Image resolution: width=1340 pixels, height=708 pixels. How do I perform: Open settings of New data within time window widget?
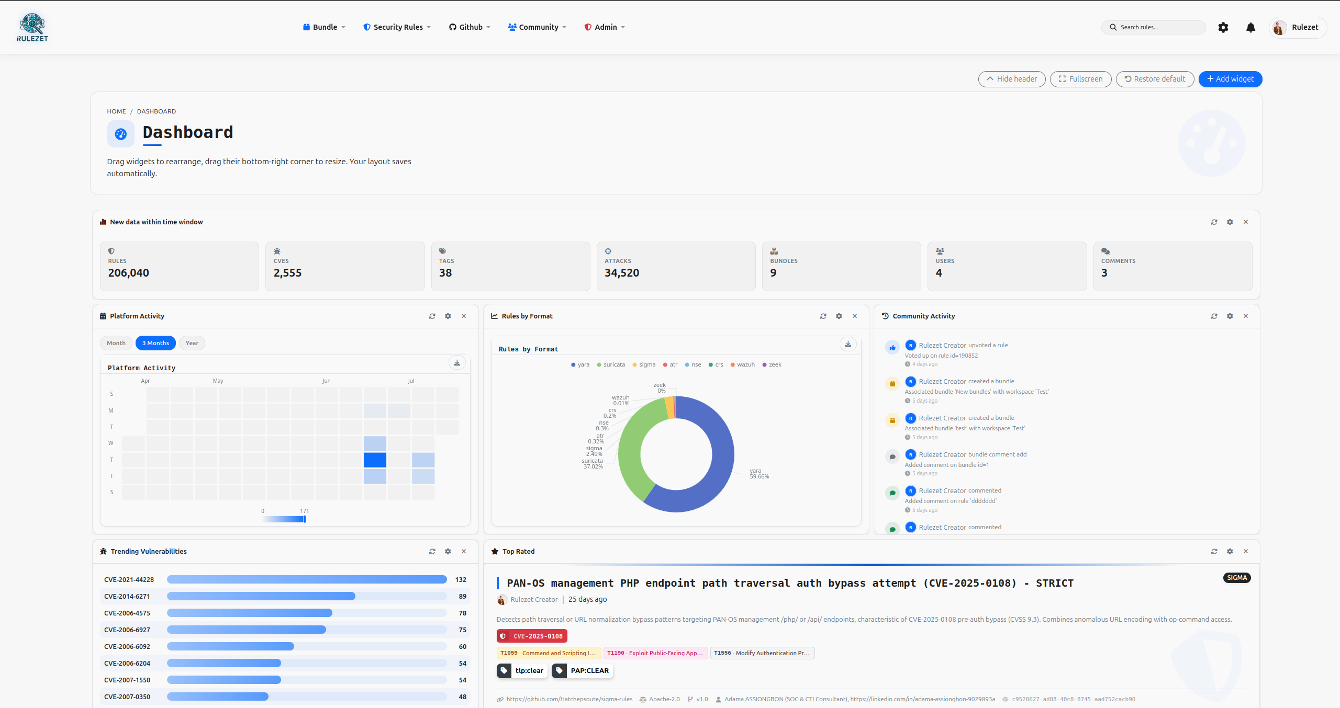1230,222
